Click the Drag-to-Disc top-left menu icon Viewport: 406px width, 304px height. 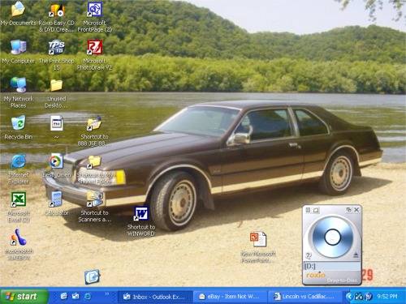[x=308, y=210]
